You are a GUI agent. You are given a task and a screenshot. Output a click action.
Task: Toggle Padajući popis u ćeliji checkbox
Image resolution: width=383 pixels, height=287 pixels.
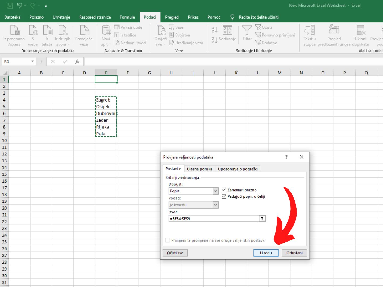pyautogui.click(x=224, y=196)
